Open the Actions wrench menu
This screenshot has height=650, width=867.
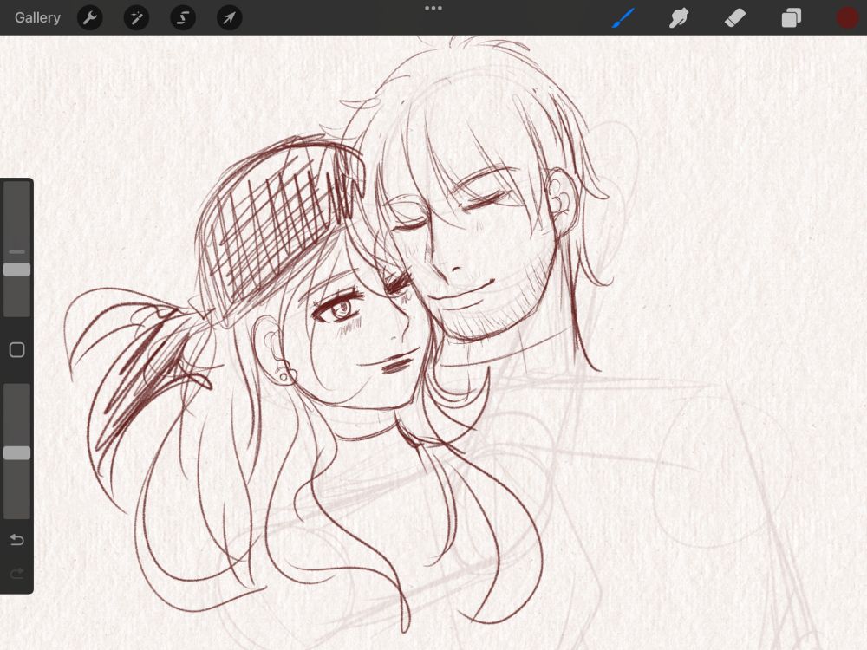point(89,17)
